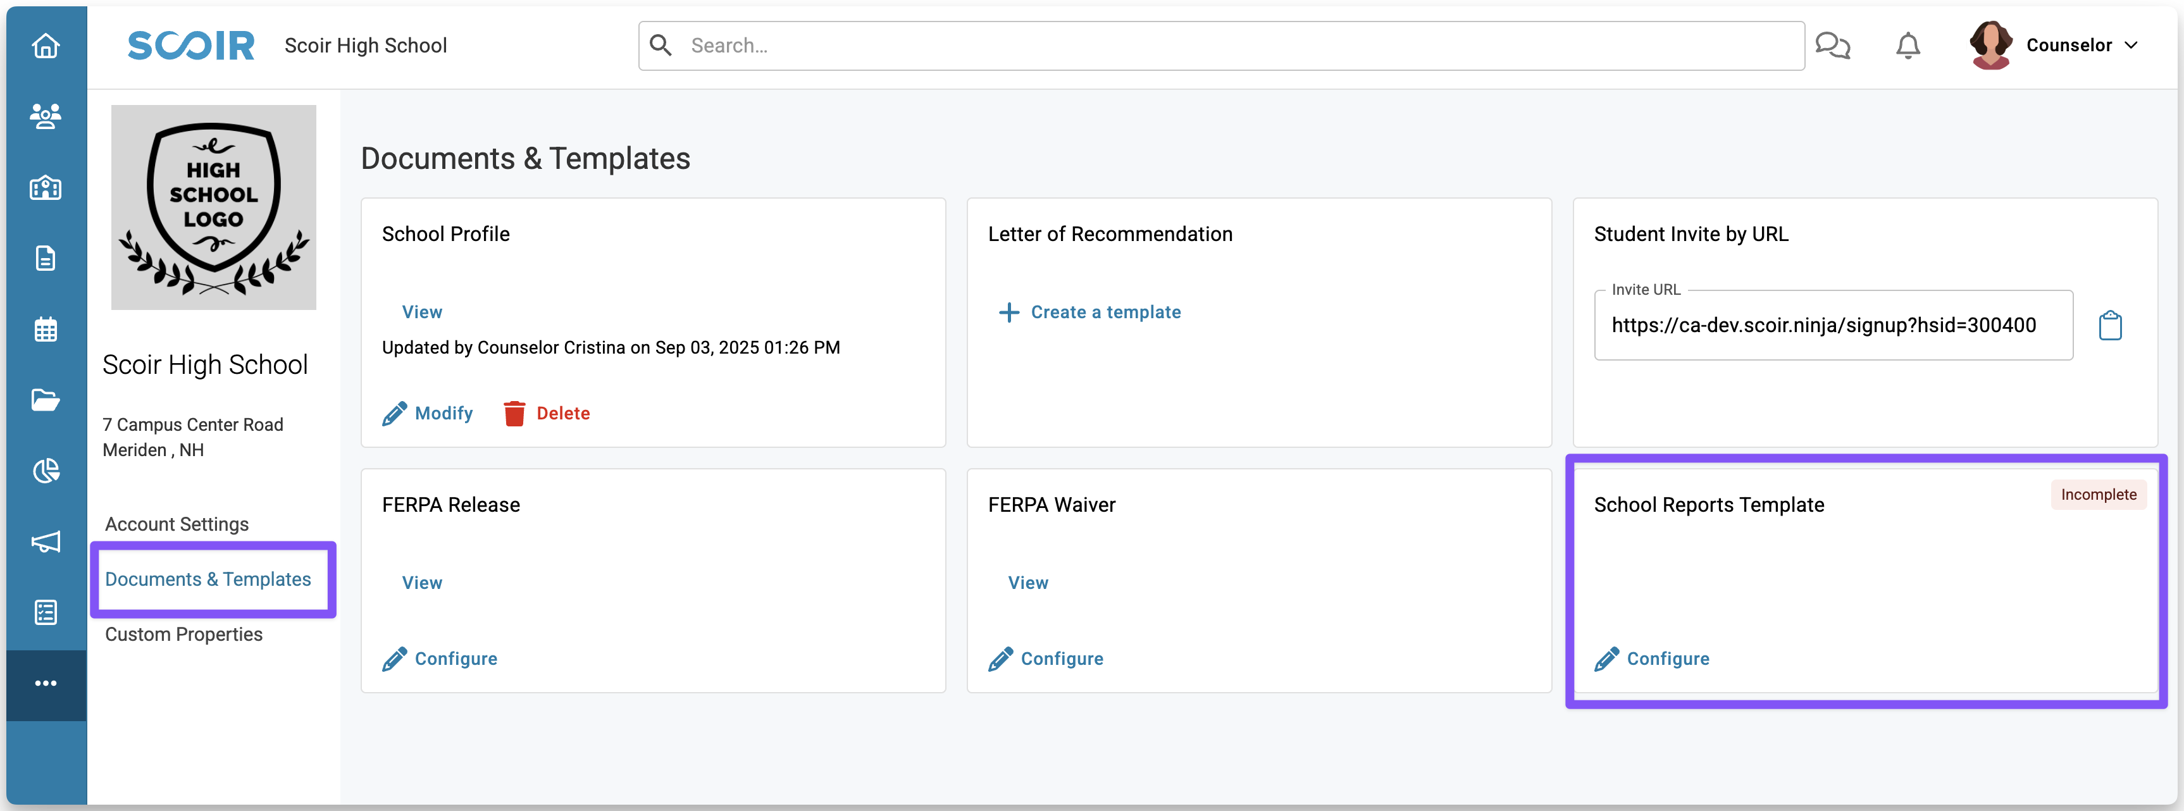This screenshot has height=811, width=2184.
Task: Expand more options ellipsis in sidebar
Action: [x=46, y=683]
